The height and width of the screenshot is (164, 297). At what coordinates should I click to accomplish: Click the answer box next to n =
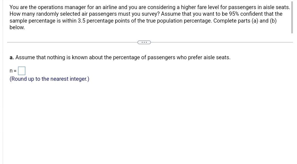coord(22,71)
